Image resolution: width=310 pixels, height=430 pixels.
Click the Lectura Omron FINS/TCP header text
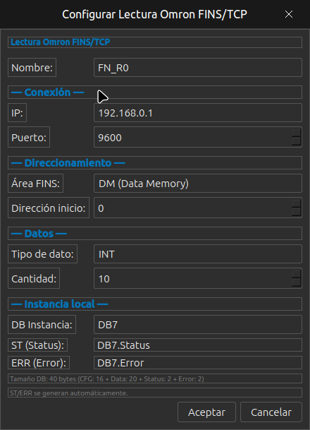point(60,42)
